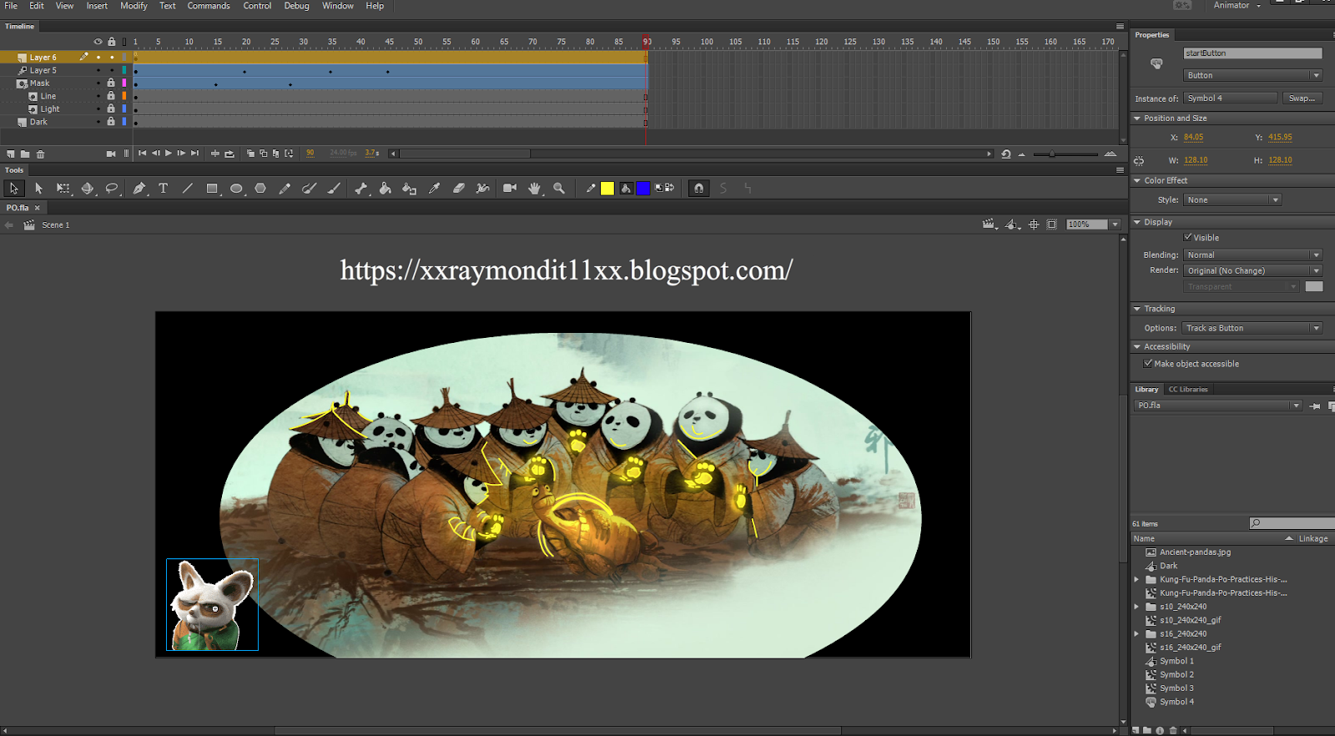Select the Lasso tool
The height and width of the screenshot is (736, 1335).
coord(112,189)
